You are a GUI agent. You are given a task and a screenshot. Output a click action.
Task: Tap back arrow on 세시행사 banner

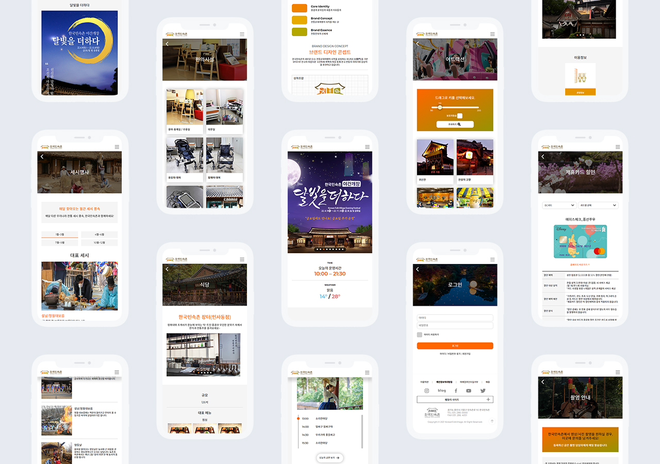coord(42,156)
